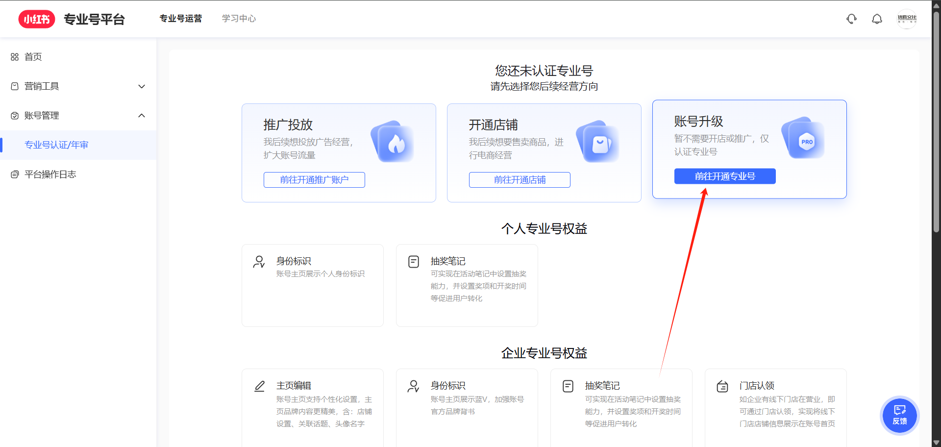941x447 pixels.
Task: Select 专业号认证/年审 in the sidebar
Action: (x=56, y=145)
